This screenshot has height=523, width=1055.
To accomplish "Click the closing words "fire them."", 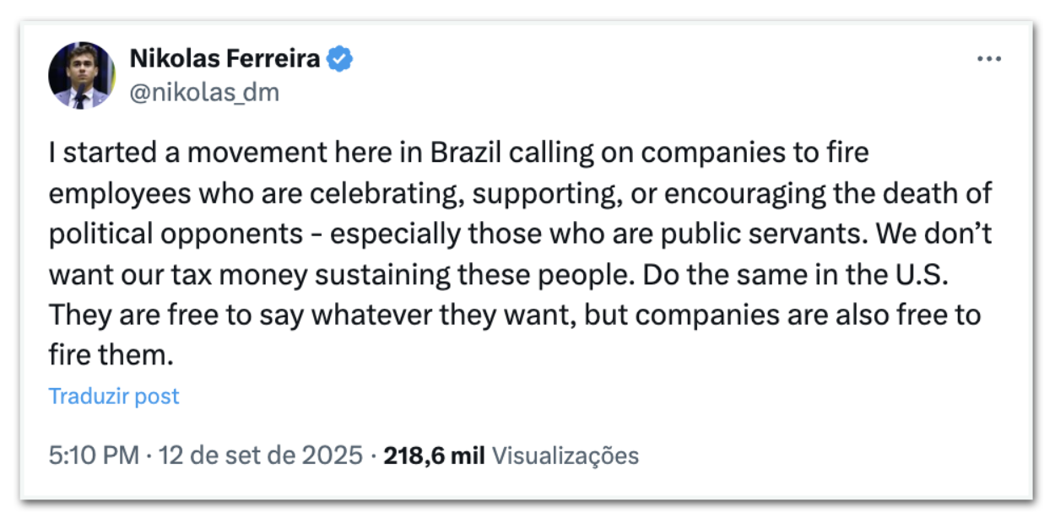I will [x=111, y=355].
